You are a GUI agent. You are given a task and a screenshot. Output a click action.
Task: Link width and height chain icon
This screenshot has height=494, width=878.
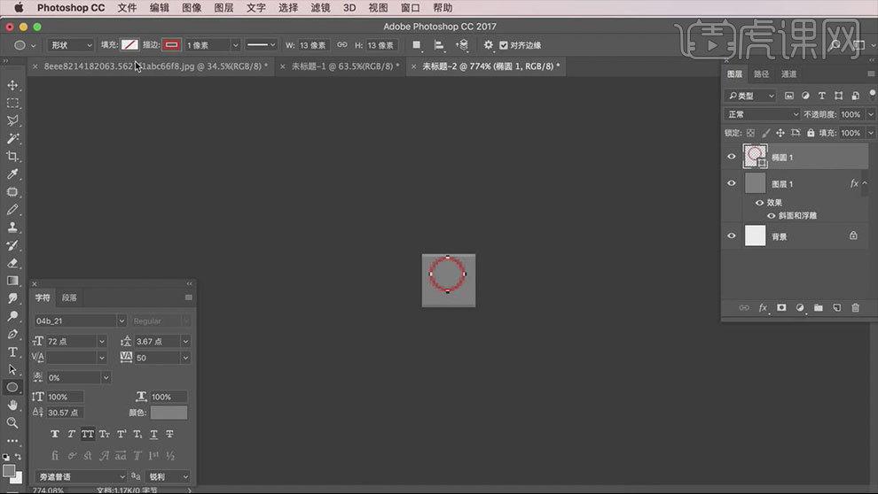pos(342,44)
